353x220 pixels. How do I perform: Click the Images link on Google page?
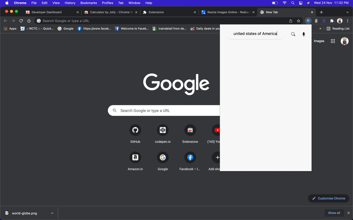tap(319, 41)
